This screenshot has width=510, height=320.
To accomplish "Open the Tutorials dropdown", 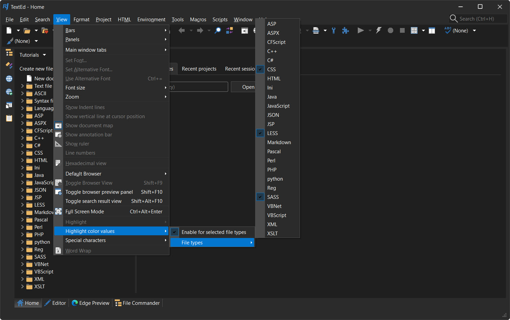I will coord(33,55).
